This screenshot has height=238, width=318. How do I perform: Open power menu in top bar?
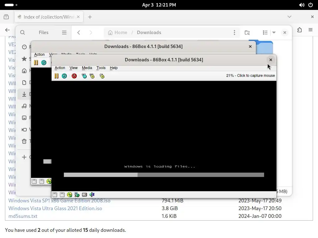(x=311, y=5)
